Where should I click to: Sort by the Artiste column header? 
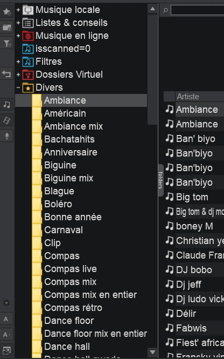pos(200,97)
